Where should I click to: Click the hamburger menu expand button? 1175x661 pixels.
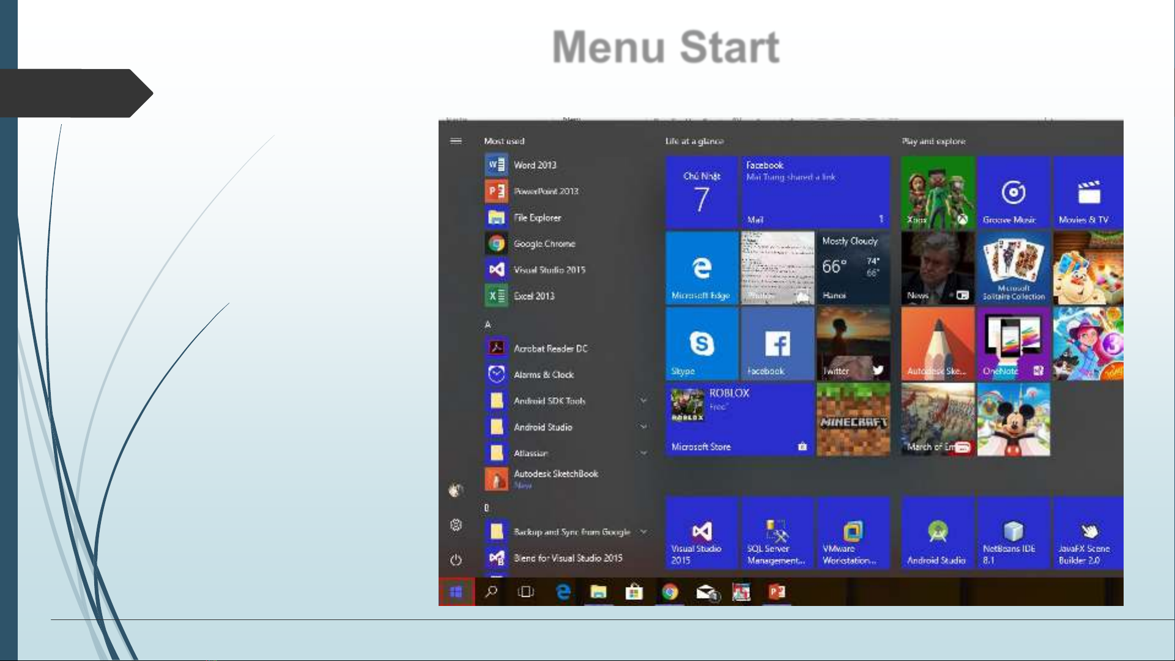[456, 141]
